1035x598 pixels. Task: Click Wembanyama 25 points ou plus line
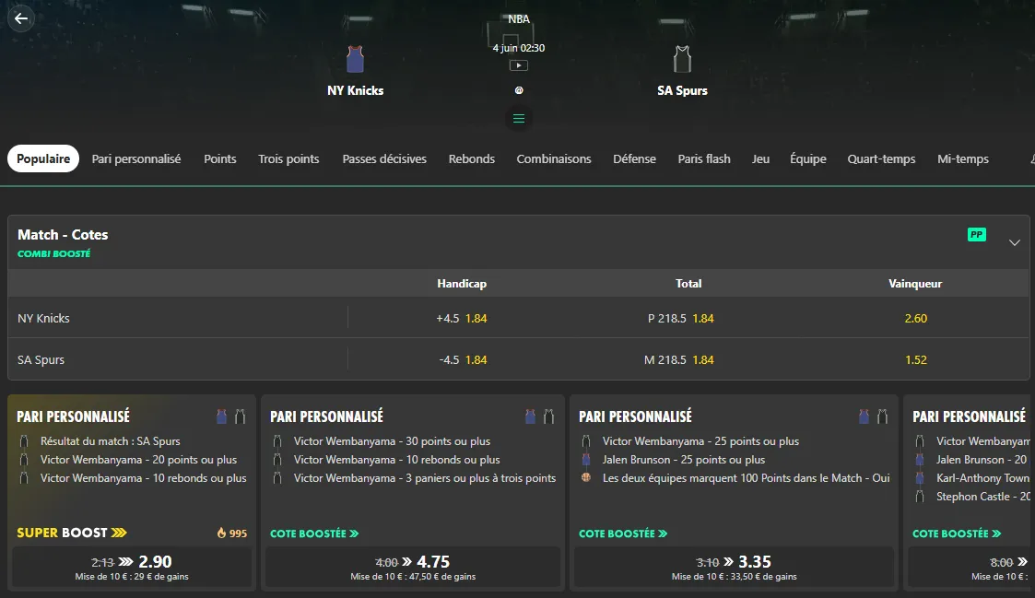tap(700, 441)
